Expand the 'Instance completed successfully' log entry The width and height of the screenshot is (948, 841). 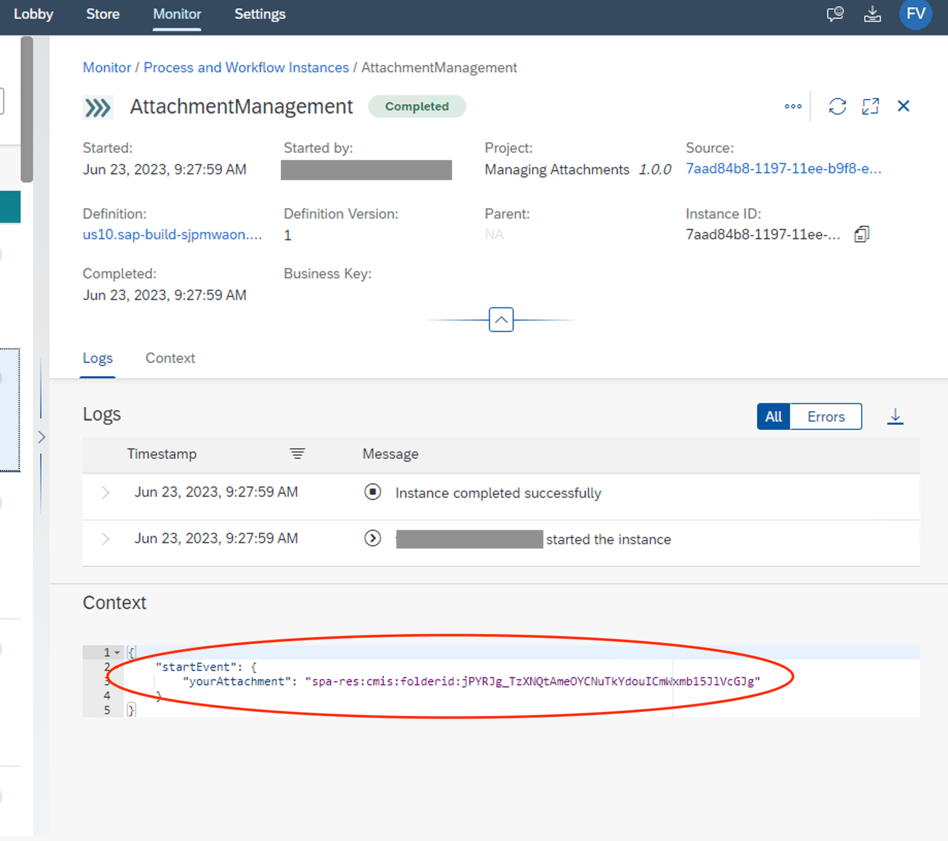[x=106, y=492]
